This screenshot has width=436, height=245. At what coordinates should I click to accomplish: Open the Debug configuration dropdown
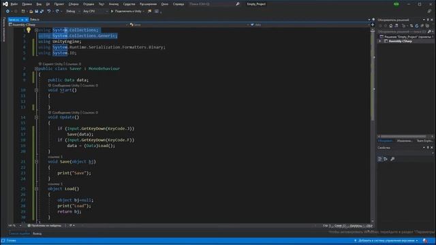tap(73, 12)
